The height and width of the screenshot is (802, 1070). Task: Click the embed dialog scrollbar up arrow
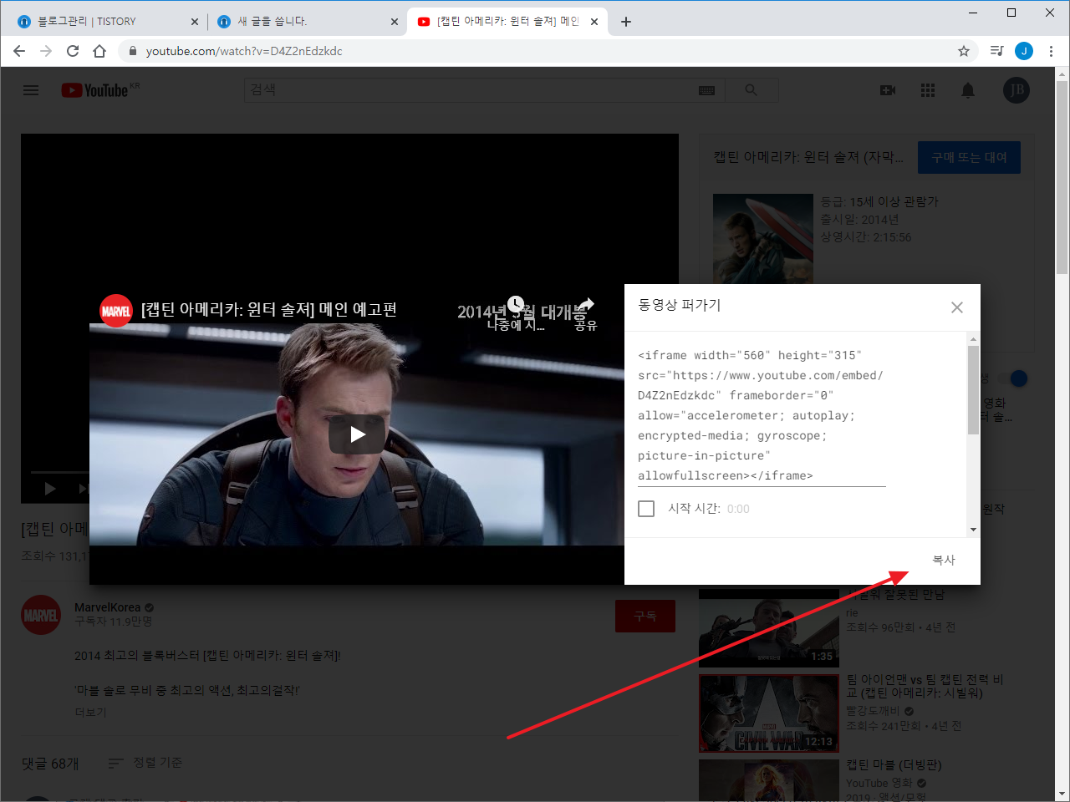(x=973, y=339)
